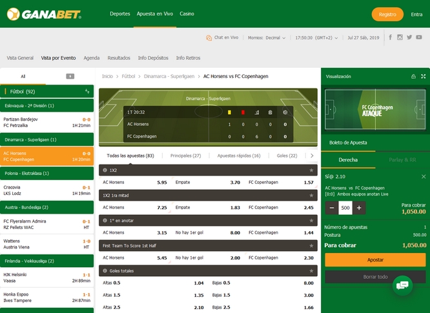Image resolution: width=430 pixels, height=313 pixels.
Task: Increase the stake with the plus button
Action: (359, 208)
